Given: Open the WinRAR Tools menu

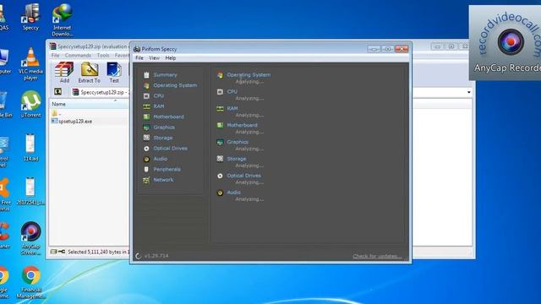Looking at the screenshot, I should 103,55.
